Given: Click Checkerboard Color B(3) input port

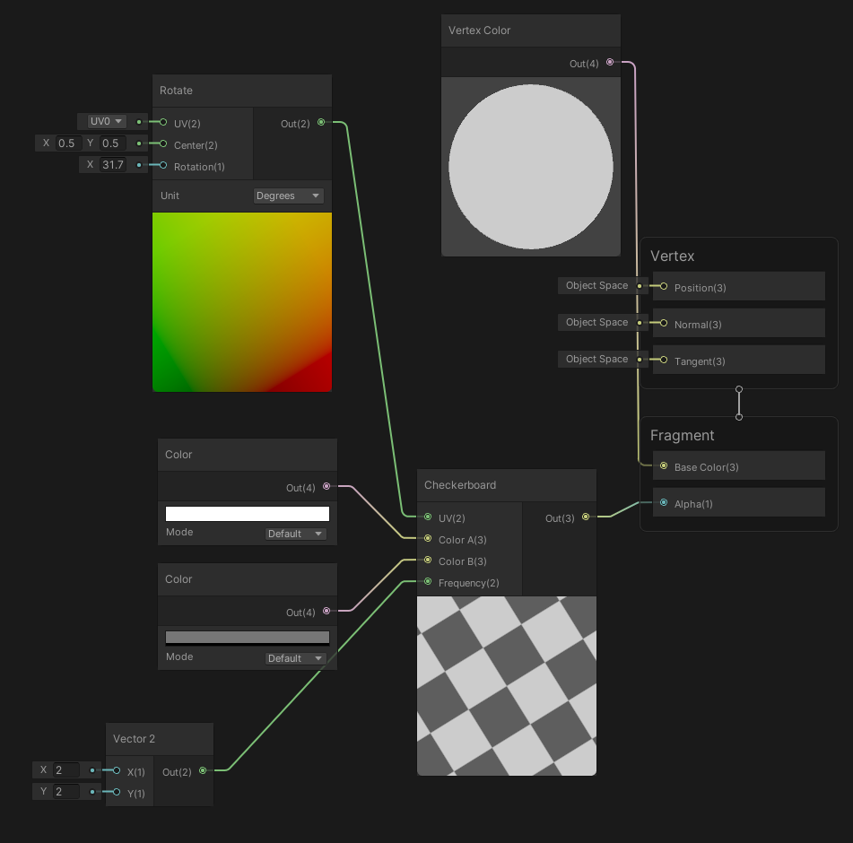Looking at the screenshot, I should click(428, 561).
